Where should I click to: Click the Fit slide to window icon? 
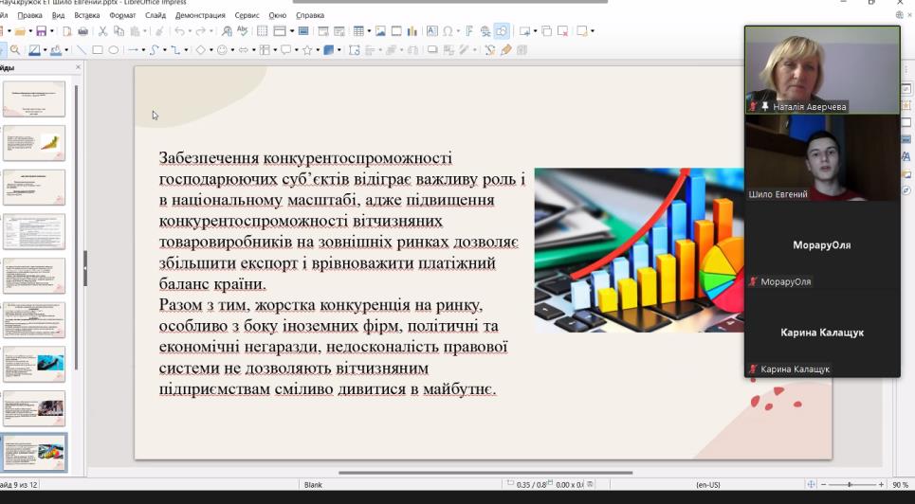click(x=811, y=485)
